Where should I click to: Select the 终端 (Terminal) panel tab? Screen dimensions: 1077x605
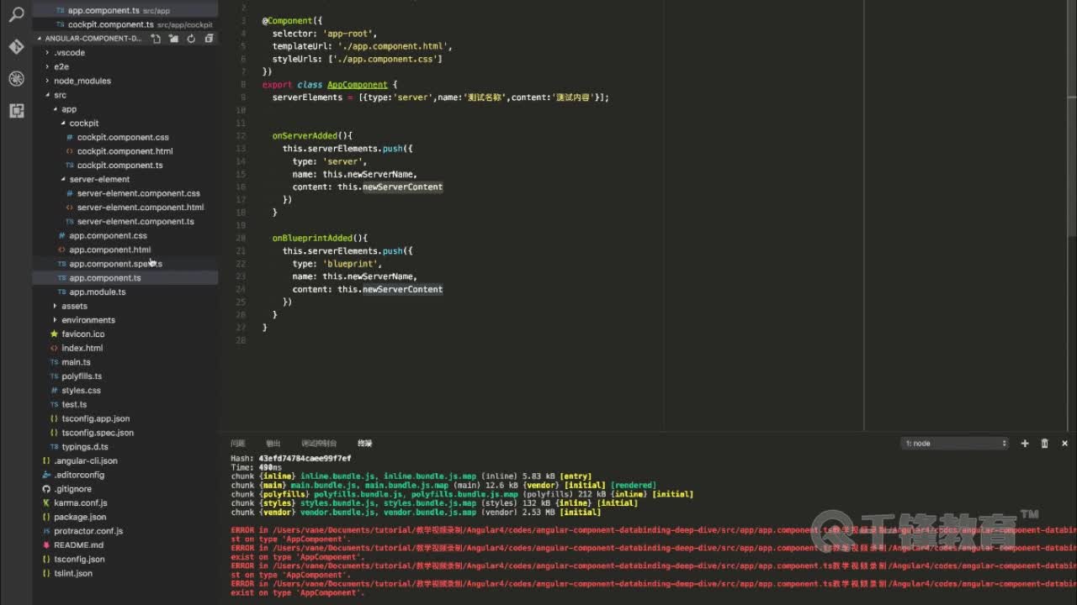click(x=364, y=443)
